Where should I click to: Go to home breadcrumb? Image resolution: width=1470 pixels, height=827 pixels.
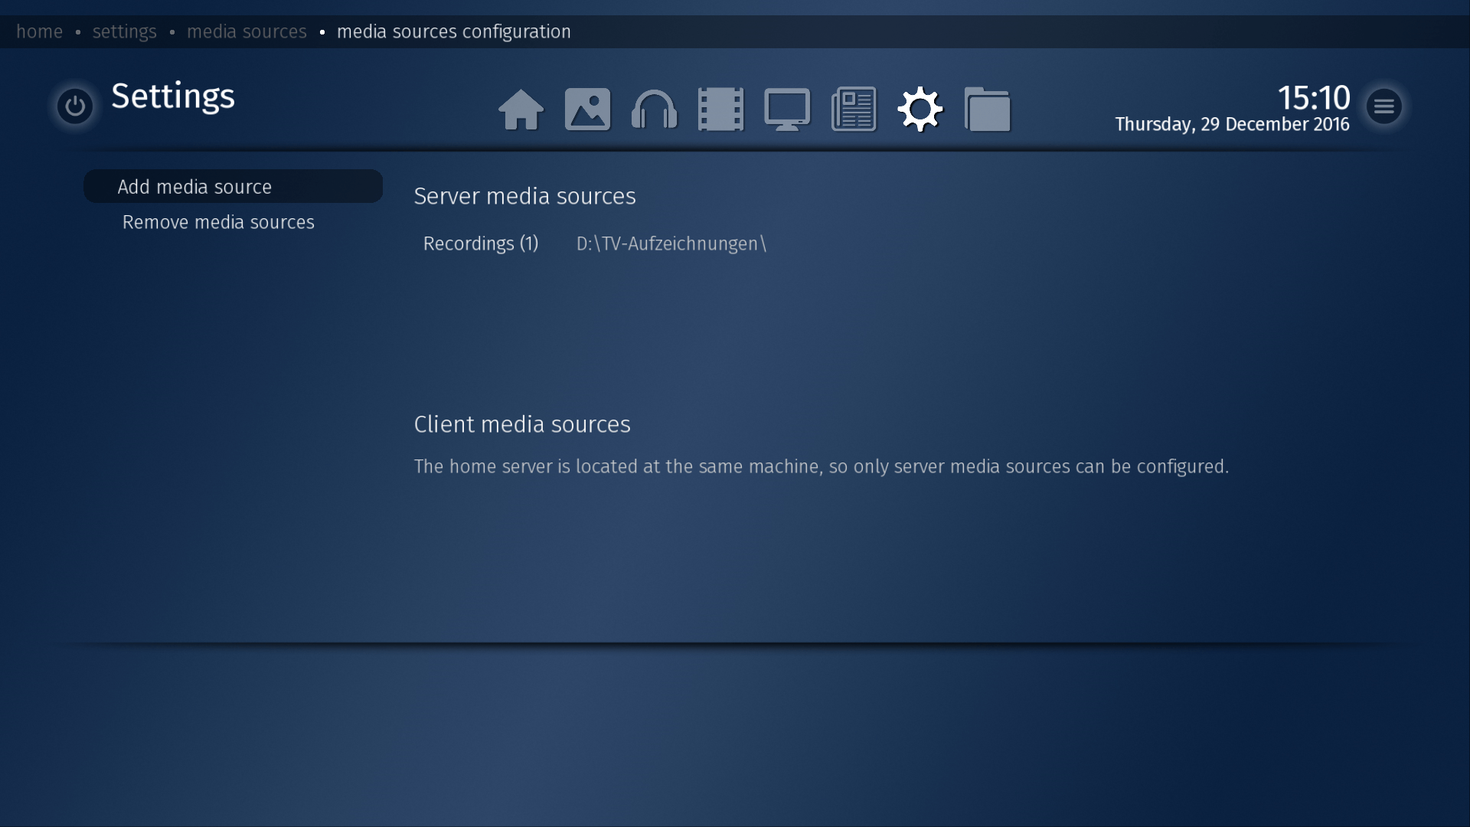coord(40,31)
